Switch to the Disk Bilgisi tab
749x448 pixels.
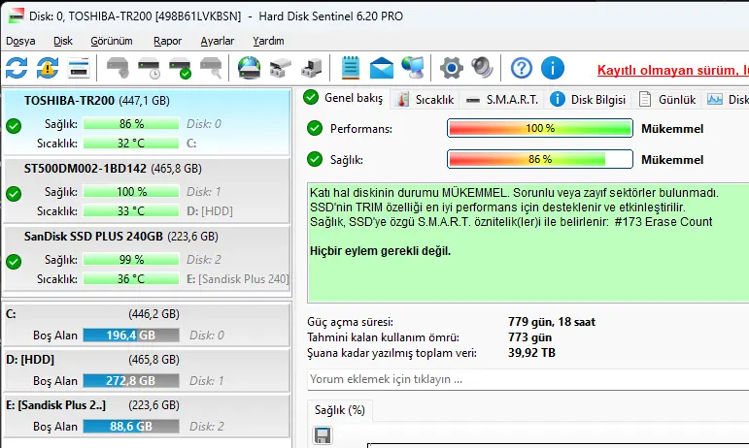tap(588, 100)
